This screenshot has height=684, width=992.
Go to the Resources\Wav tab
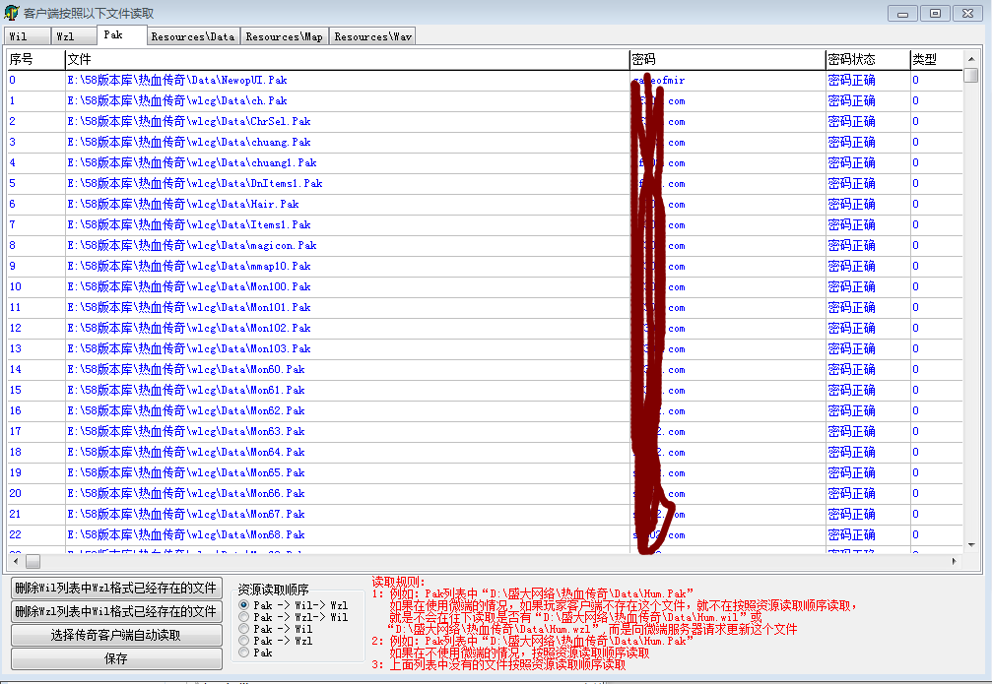[372, 36]
